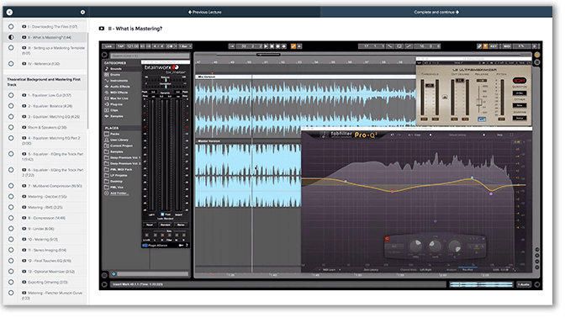This screenshot has height=318, width=565.
Task: Click the punch-in switch icon in transport
Action: click(390, 46)
